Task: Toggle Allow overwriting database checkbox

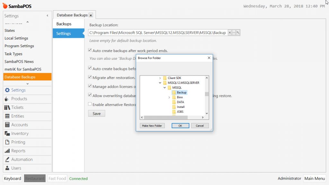Action: click(90, 95)
